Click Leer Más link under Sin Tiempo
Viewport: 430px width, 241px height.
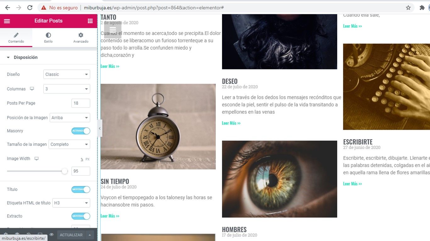(x=110, y=216)
